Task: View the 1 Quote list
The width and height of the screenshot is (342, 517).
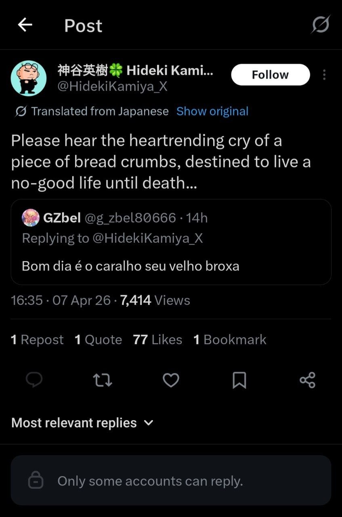Action: 98,340
